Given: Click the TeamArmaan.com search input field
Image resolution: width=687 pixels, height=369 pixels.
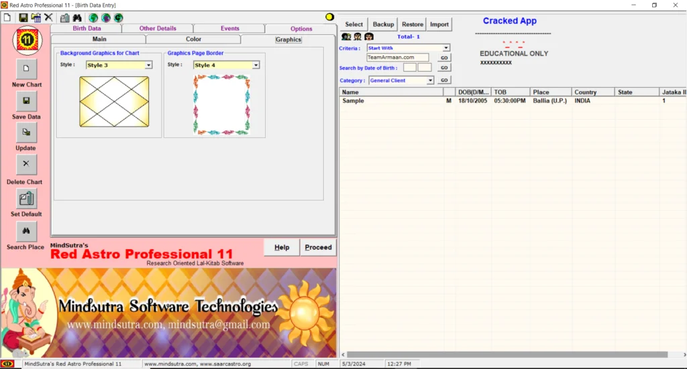Looking at the screenshot, I should pyautogui.click(x=397, y=58).
